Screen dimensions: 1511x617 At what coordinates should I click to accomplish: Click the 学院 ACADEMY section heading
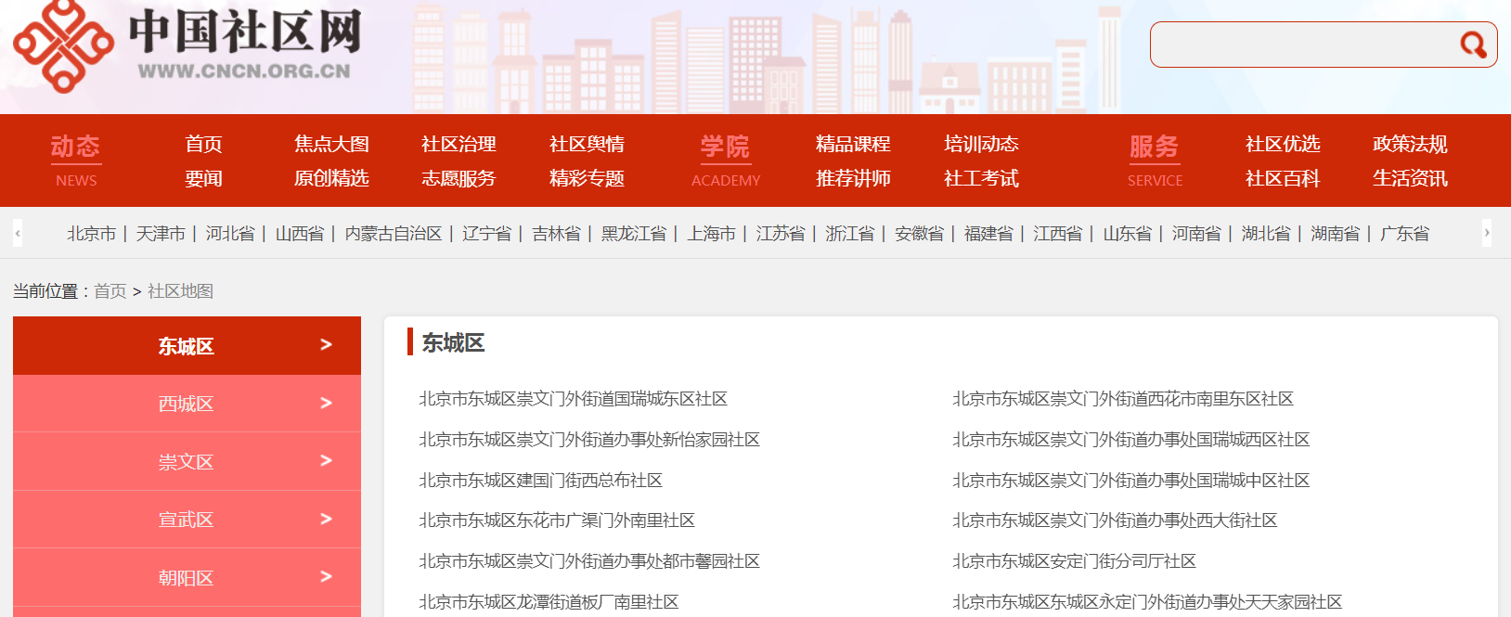[726, 160]
